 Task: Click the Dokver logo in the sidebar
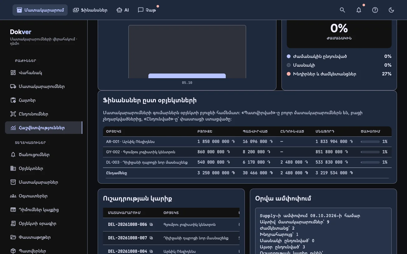coord(21,32)
